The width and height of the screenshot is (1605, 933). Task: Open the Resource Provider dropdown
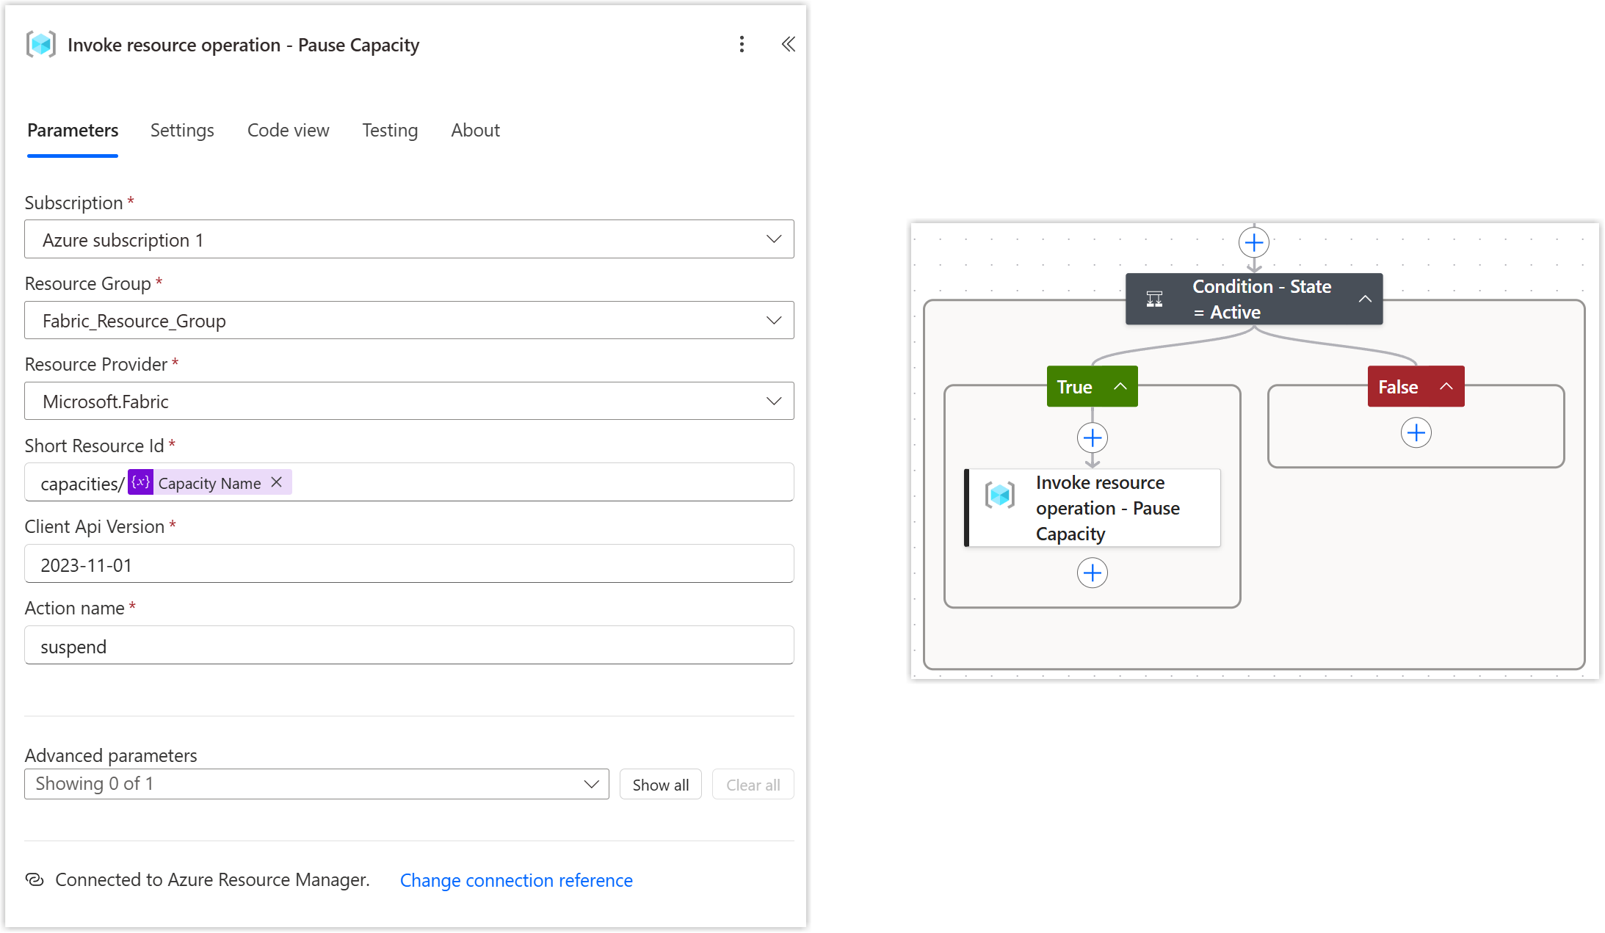[x=409, y=401]
